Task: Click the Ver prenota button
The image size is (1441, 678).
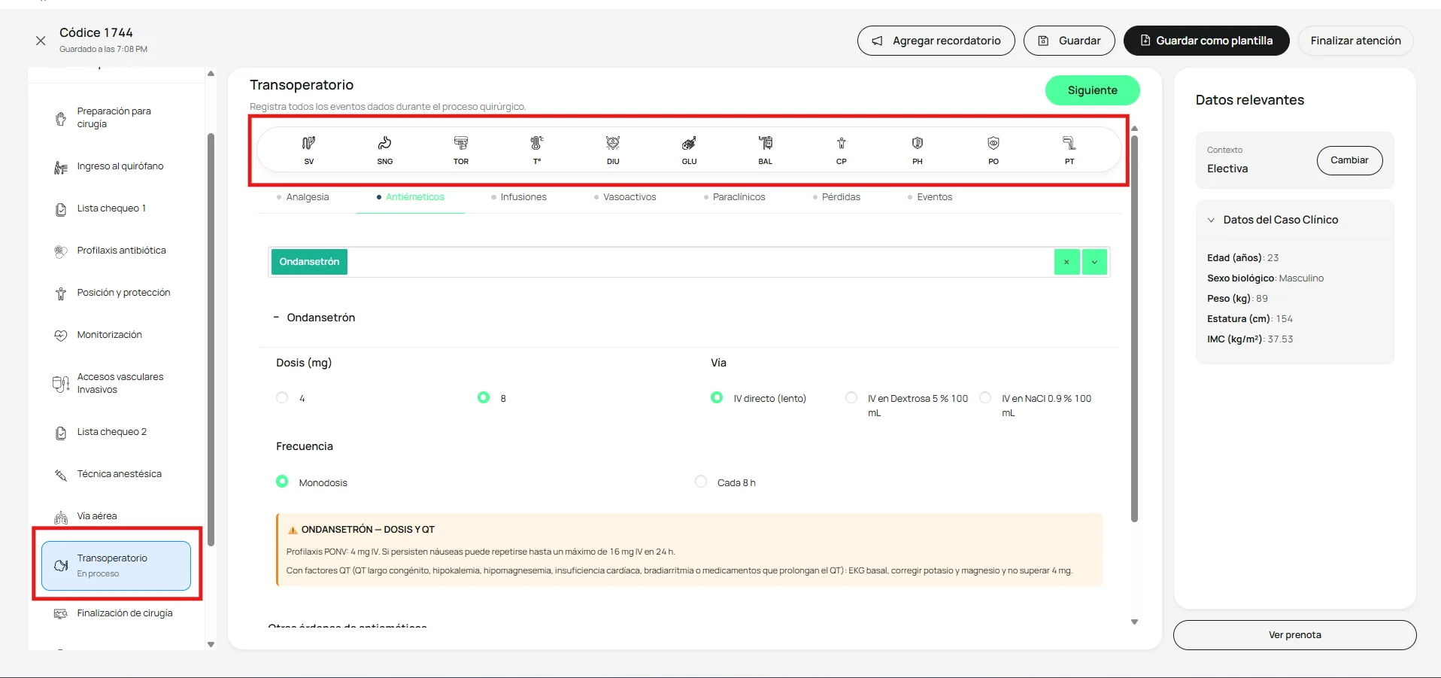Action: pos(1294,635)
